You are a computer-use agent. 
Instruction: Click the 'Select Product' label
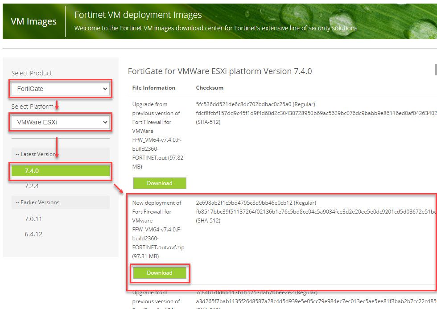click(32, 73)
